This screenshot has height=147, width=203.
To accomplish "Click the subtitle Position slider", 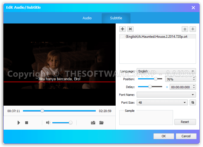I will (150, 79).
